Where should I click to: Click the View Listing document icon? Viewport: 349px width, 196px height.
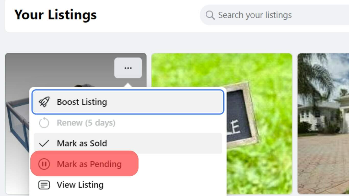click(44, 185)
